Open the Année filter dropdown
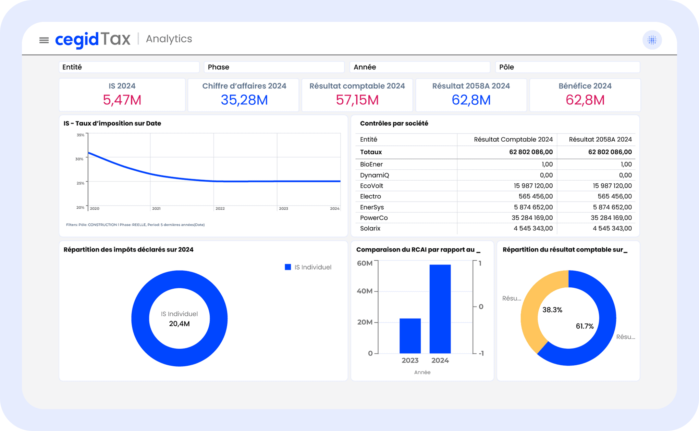Viewport: 699px width, 431px height. click(419, 67)
